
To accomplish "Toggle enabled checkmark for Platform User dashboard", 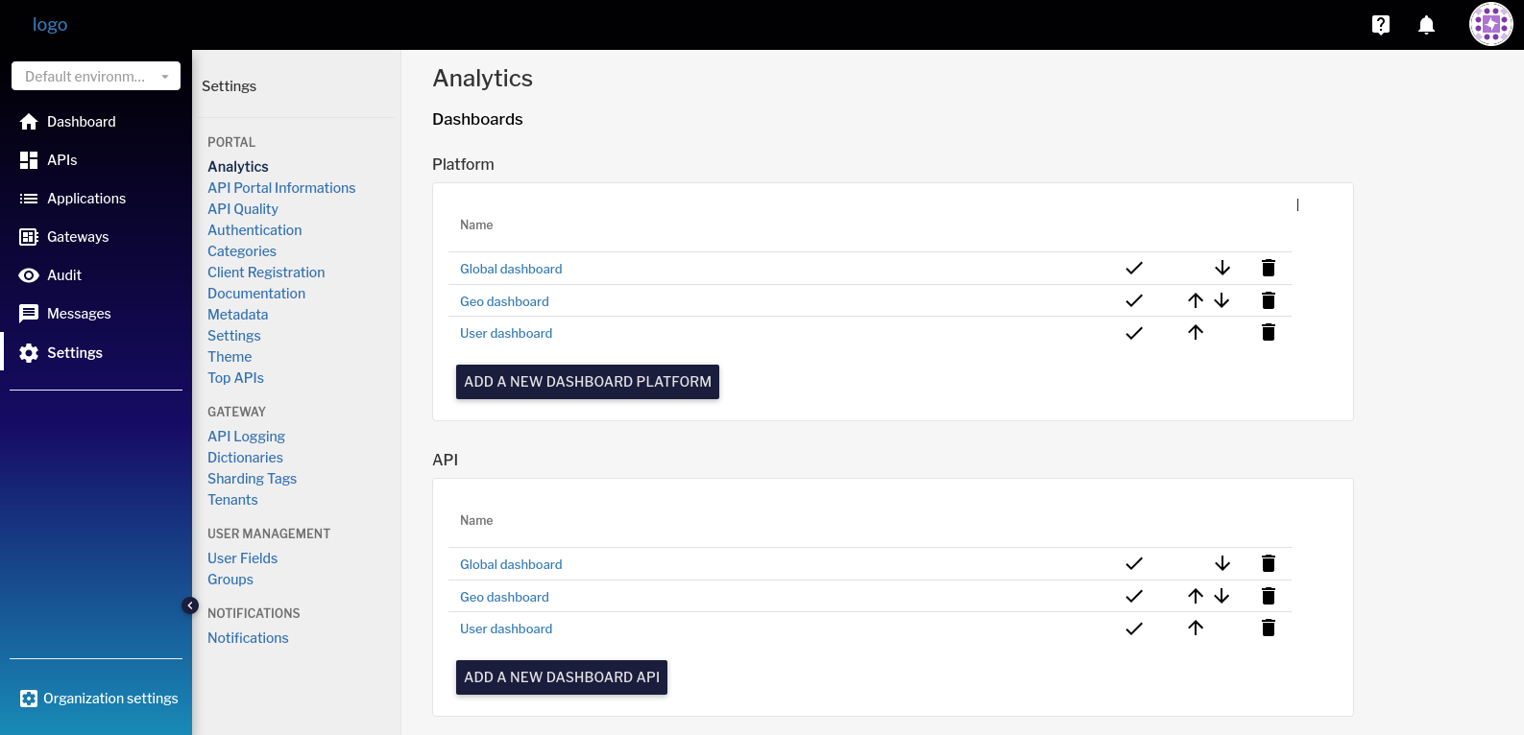I will 1134,333.
